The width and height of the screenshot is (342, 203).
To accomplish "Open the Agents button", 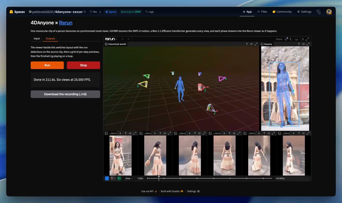I will coord(111,12).
